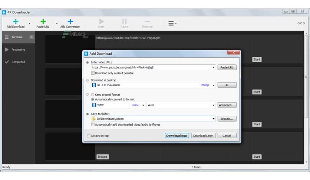
Task: Click the Browse... button in dialog
Action: (x=227, y=119)
